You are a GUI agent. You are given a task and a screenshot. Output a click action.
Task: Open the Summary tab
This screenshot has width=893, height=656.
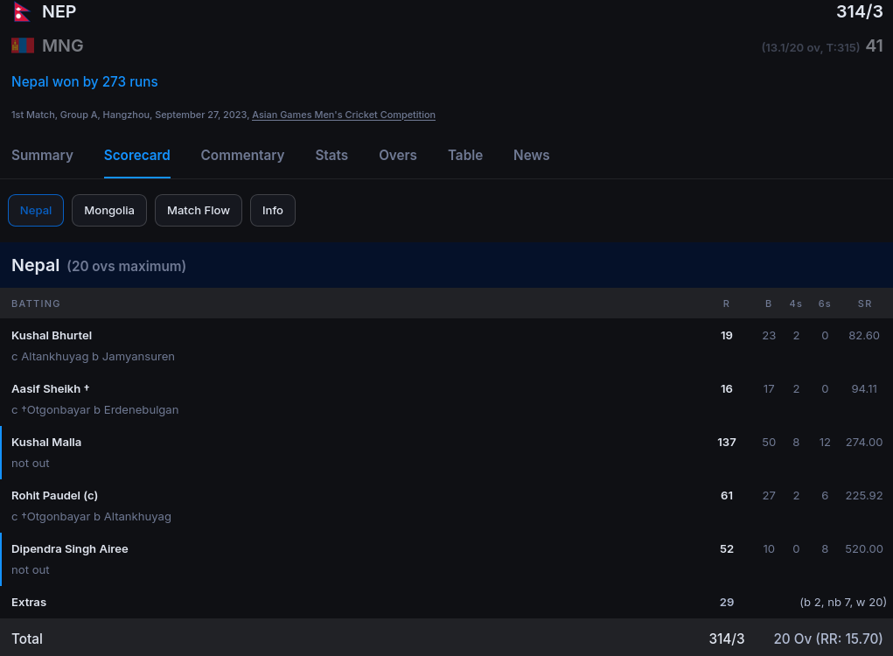tap(42, 156)
